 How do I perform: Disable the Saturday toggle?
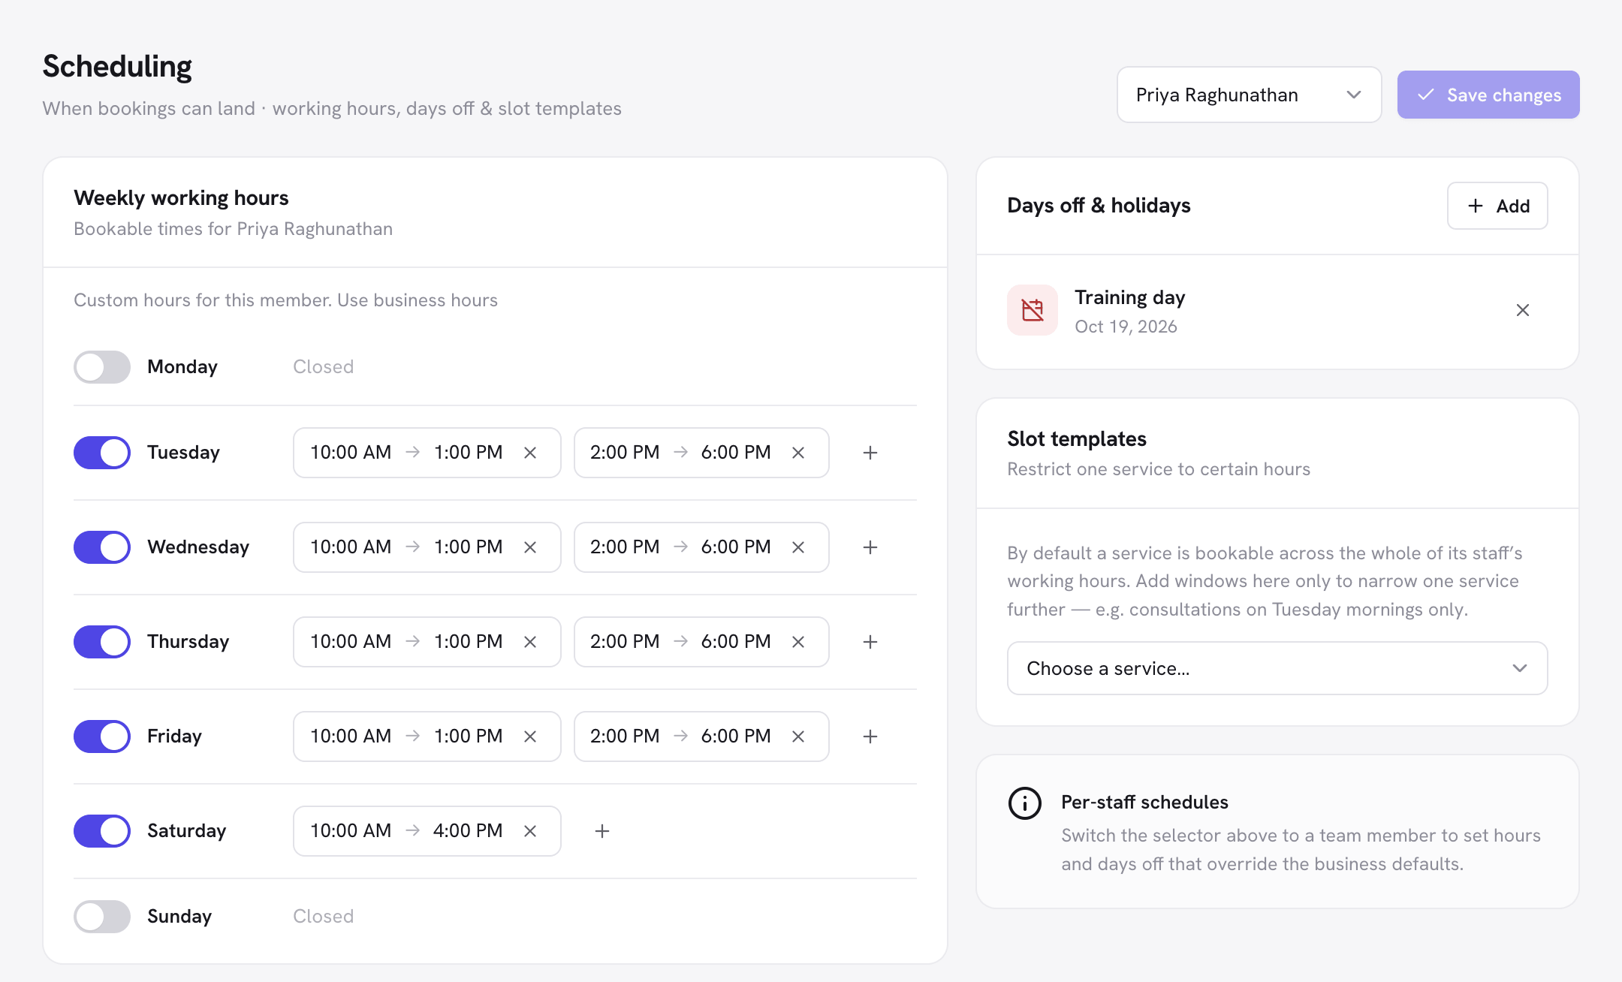click(x=102, y=831)
